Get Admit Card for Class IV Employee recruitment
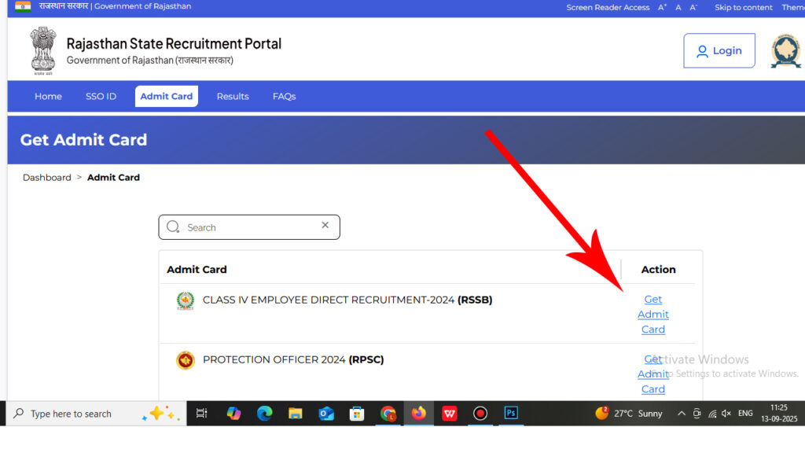Screen dimensions: 805x453 [x=652, y=315]
